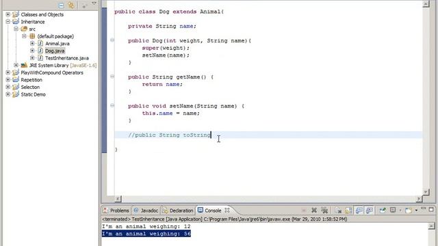
Task: Click console line 'I'm an animal weighing: 12'
Action: (146, 226)
